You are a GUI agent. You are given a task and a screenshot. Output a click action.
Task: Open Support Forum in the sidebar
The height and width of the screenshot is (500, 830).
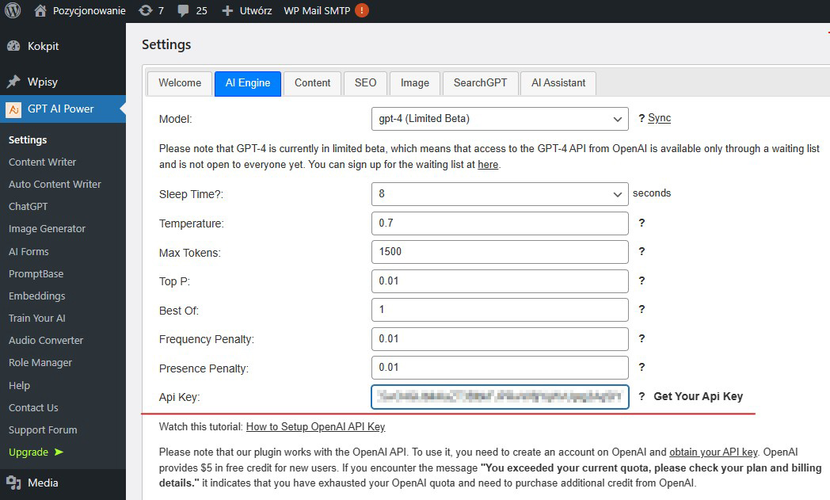pos(43,430)
